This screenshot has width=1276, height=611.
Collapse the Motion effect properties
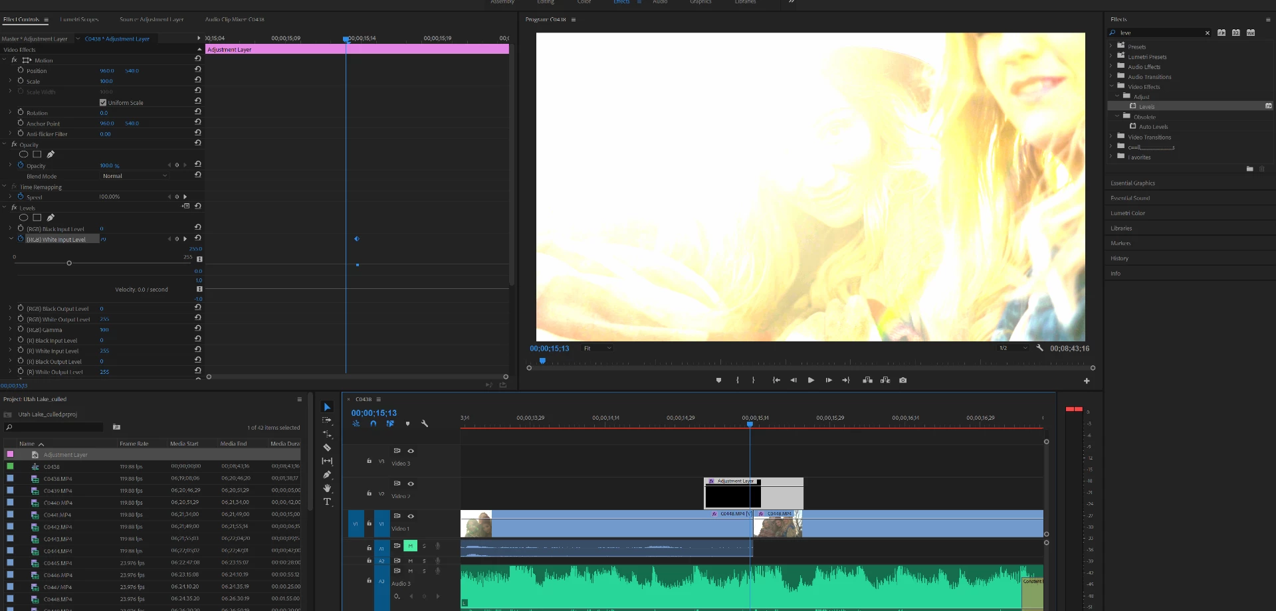pos(5,60)
